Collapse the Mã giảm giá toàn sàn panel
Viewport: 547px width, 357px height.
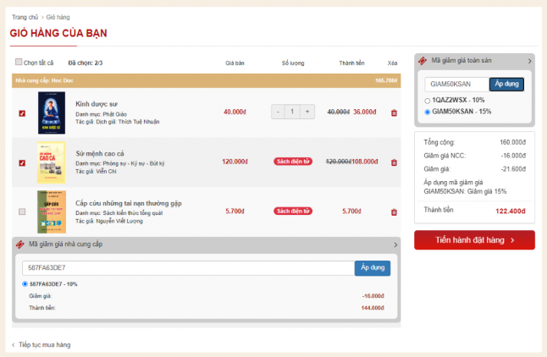click(x=529, y=61)
